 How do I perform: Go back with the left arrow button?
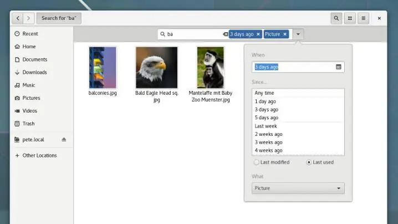[x=18, y=18]
